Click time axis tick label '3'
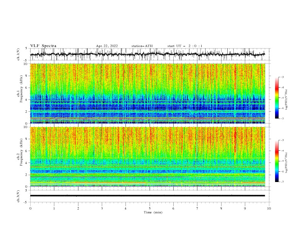Viewport: 303px width, 234px height. (x=102, y=208)
